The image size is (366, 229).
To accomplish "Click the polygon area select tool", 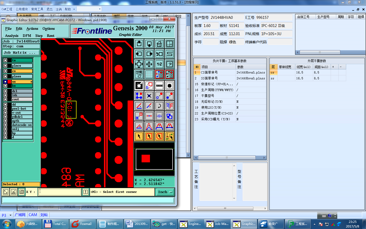I will coord(159,136).
